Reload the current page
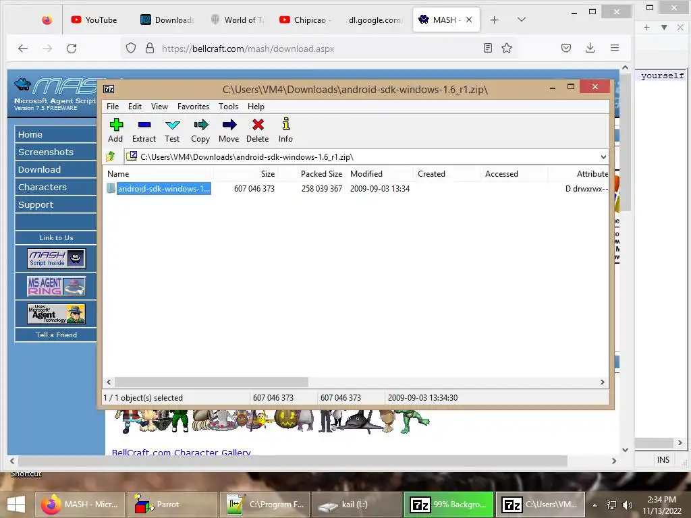 (x=72, y=49)
